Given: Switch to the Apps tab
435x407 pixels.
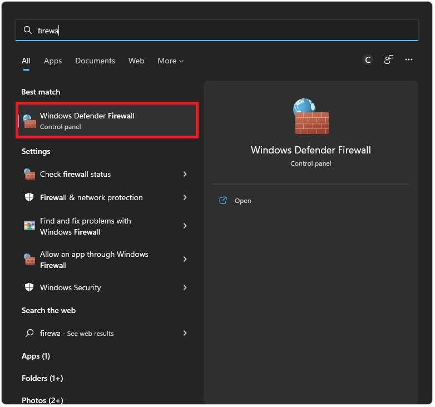Looking at the screenshot, I should click(x=53, y=61).
